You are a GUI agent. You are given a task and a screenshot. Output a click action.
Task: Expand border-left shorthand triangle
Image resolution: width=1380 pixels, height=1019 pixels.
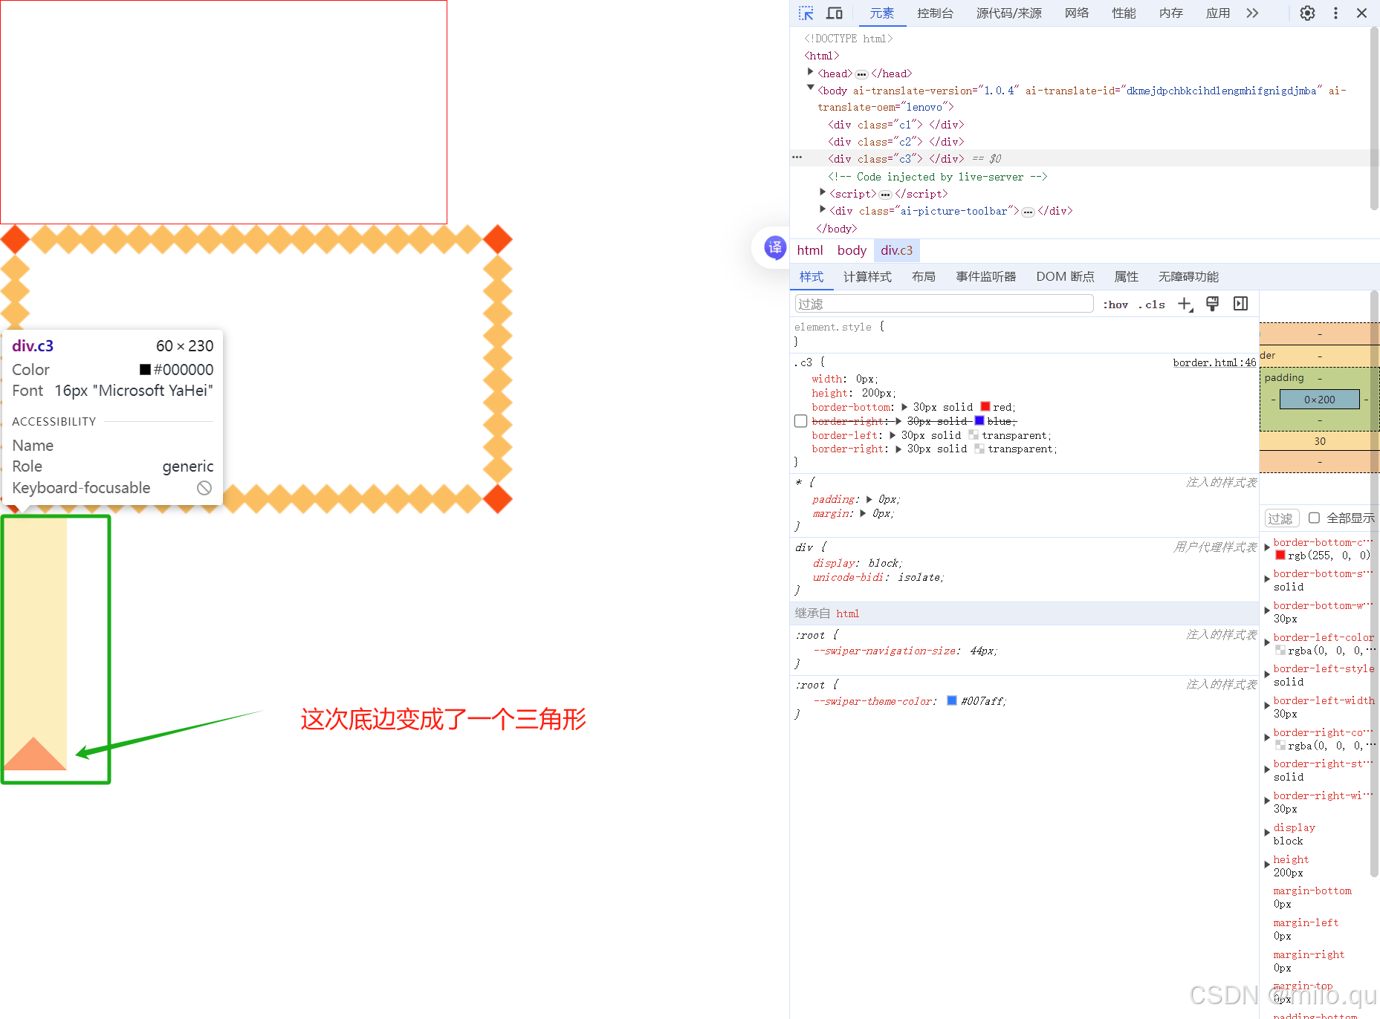[x=893, y=435]
